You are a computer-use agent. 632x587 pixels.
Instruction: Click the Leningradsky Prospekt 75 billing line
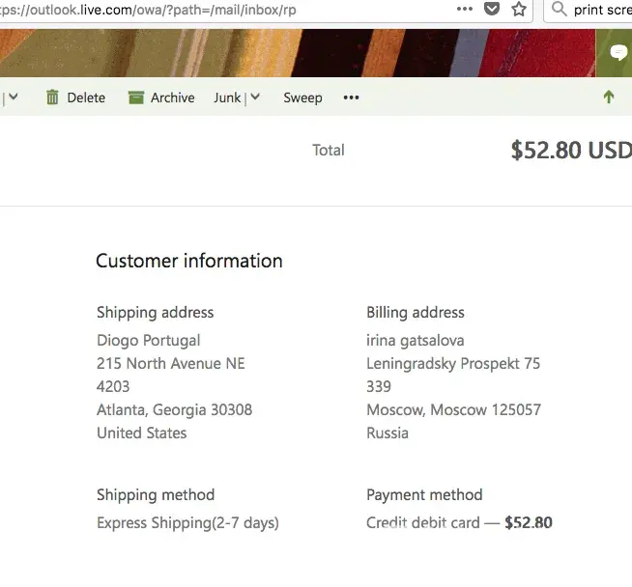click(x=453, y=363)
